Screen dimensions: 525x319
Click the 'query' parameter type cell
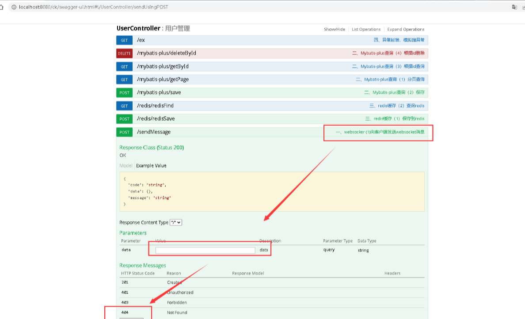(x=329, y=250)
